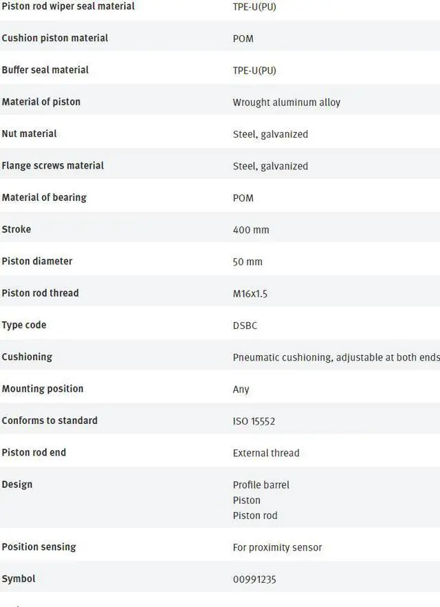This screenshot has width=440, height=607.
Task: Select the symbol number '00991235'
Action: pyautogui.click(x=254, y=579)
